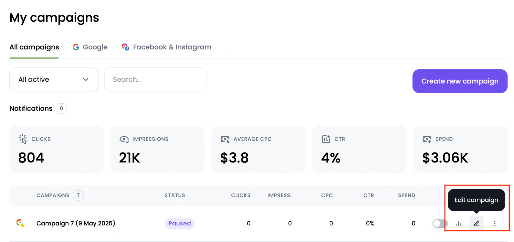Open the Facebook & Instagram tab
This screenshot has width=514, height=242.
[166, 47]
